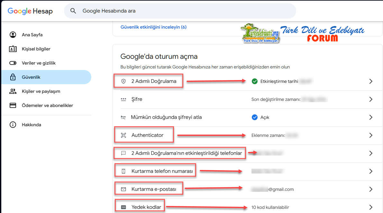The height and width of the screenshot is (213, 383).
Task: Open Veriler ve gizlilik menu item
Action: tap(39, 63)
